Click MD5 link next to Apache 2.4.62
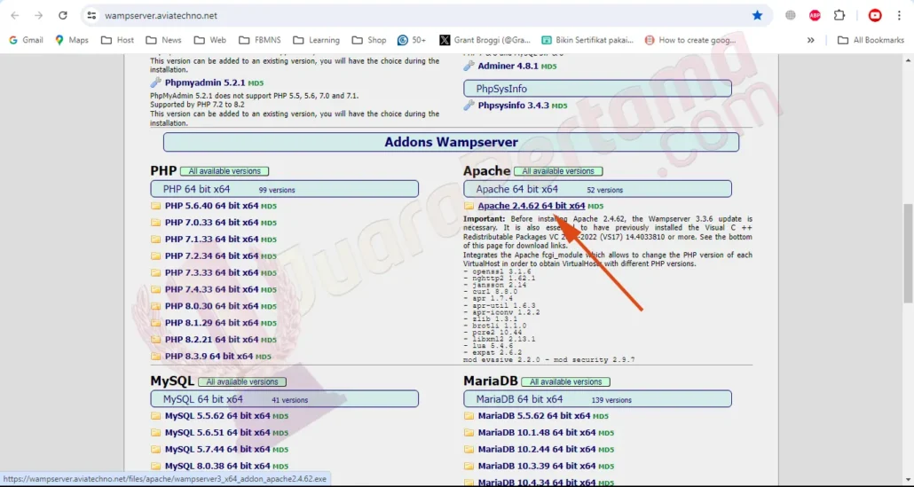914x487 pixels. click(x=595, y=206)
